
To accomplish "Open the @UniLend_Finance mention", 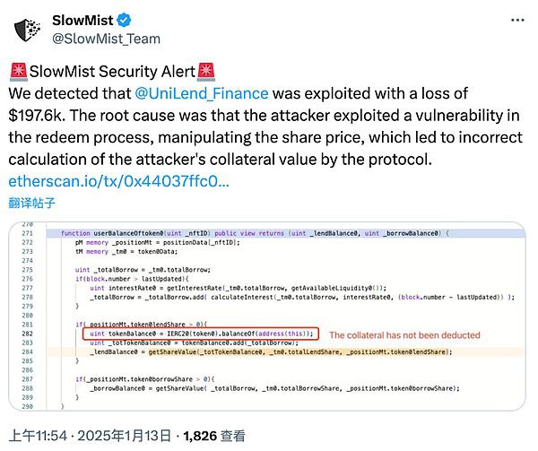I will click(202, 93).
